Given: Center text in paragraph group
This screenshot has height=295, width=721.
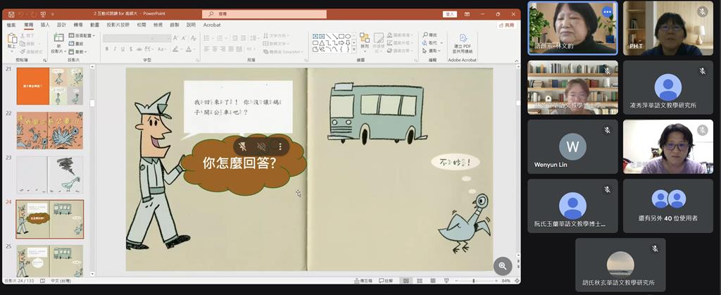Looking at the screenshot, I should coord(215,49).
